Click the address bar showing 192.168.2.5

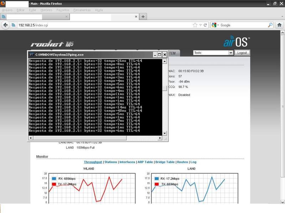tap(104, 25)
